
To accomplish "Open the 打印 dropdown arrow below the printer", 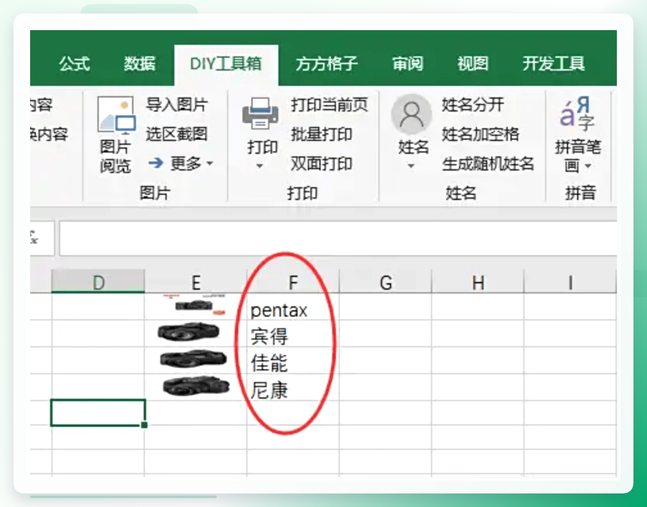I will click(x=260, y=166).
